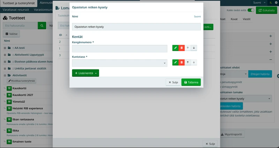Edit the Kengännumero field with pencil icon
Image resolution: width=279 pixels, height=148 pixels.
tap(175, 48)
